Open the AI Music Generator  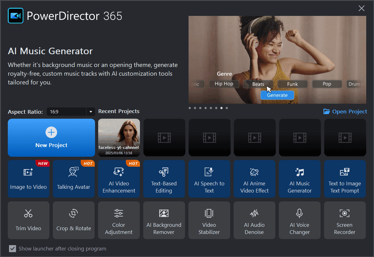(300, 179)
